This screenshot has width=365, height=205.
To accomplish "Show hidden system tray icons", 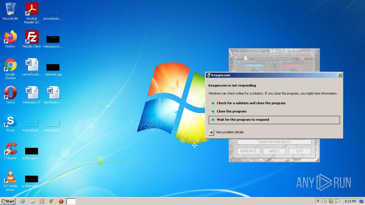I will [x=318, y=201].
